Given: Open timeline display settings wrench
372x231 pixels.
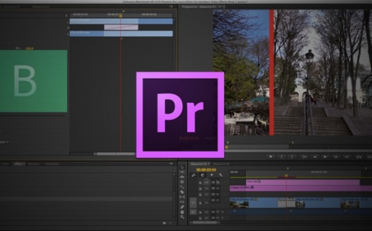Looking at the screenshot, I should coord(221,175).
